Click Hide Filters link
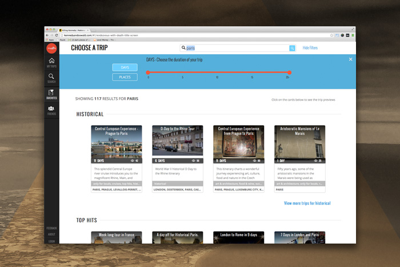Screen dimensions: 400x267 [310, 47]
